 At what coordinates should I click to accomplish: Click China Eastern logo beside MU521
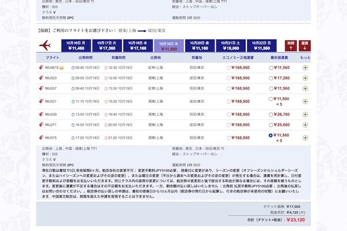coord(41,101)
